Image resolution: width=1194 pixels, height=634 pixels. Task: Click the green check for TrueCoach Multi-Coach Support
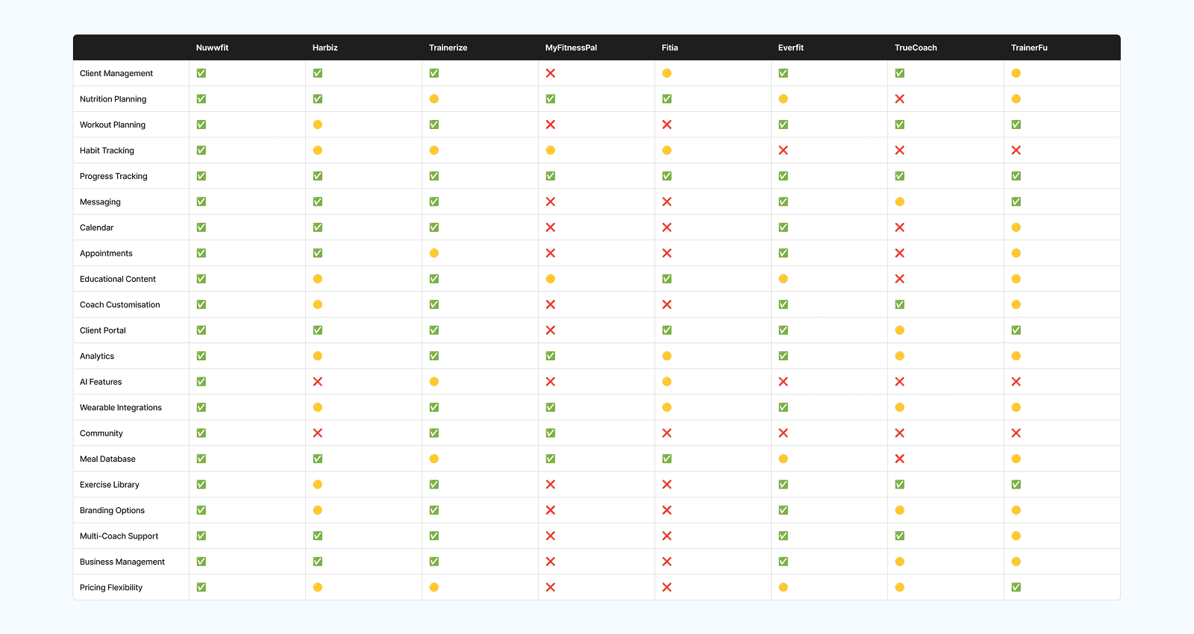click(x=899, y=536)
